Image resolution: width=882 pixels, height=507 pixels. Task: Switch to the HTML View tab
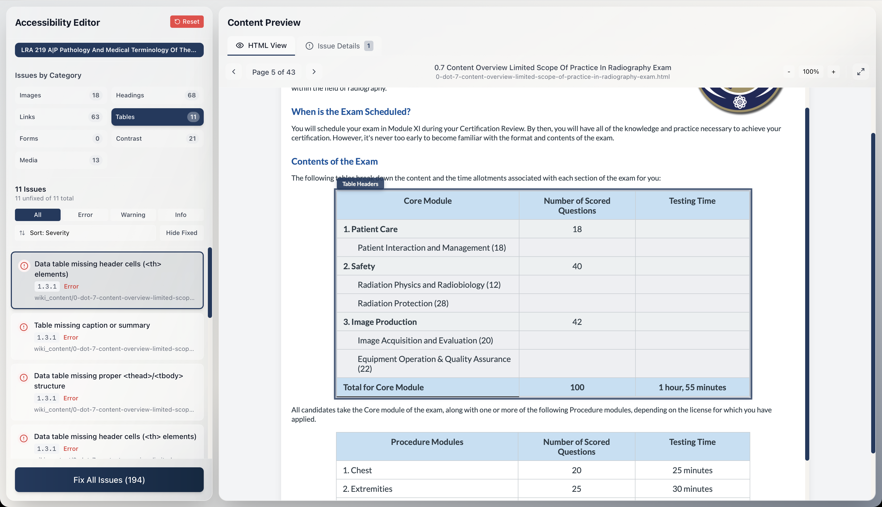[261, 46]
